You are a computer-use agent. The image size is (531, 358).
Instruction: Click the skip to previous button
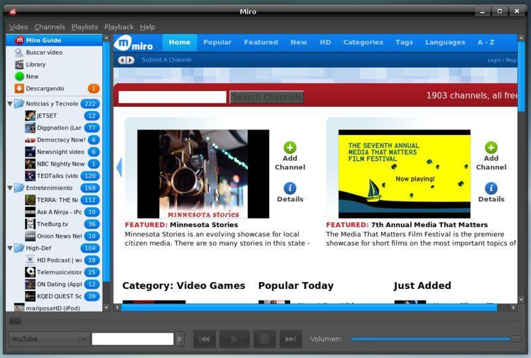tap(204, 339)
